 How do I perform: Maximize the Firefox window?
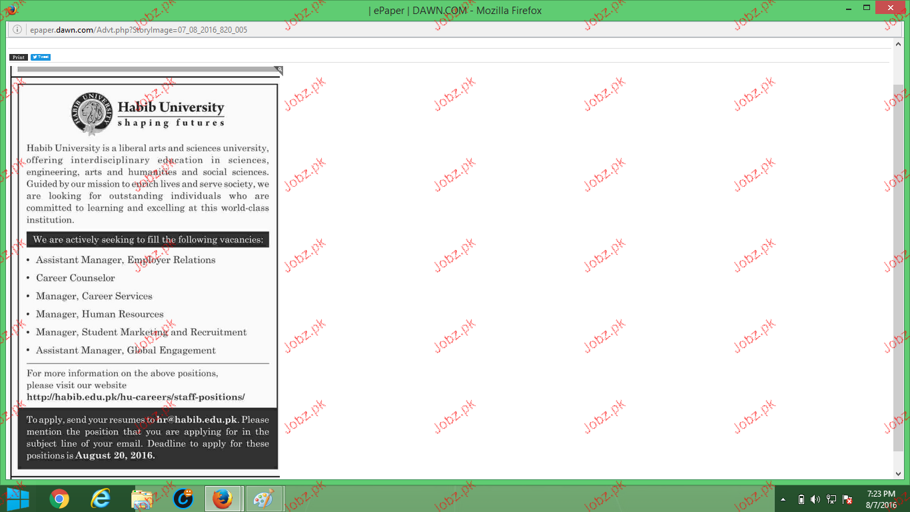click(867, 7)
